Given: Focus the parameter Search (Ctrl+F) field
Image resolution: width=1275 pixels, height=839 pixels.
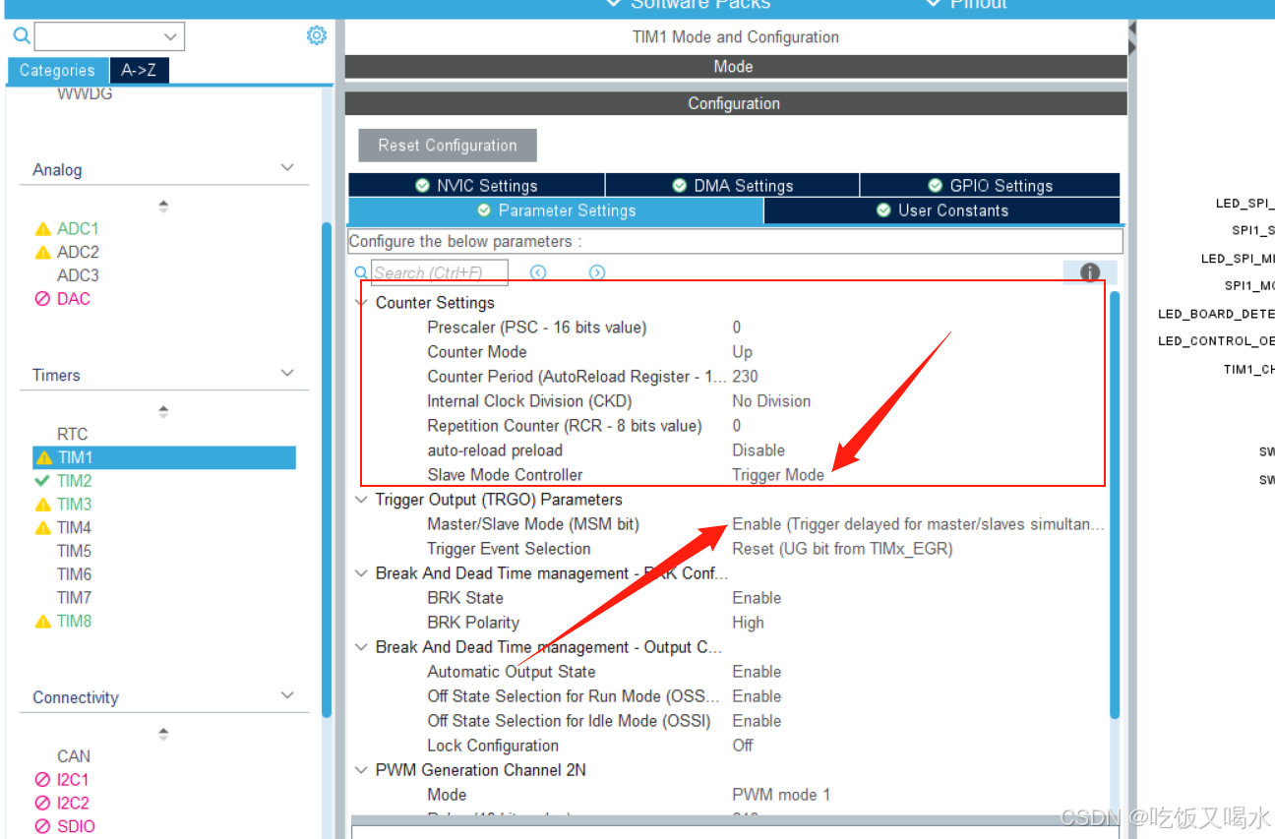Looking at the screenshot, I should [x=440, y=272].
